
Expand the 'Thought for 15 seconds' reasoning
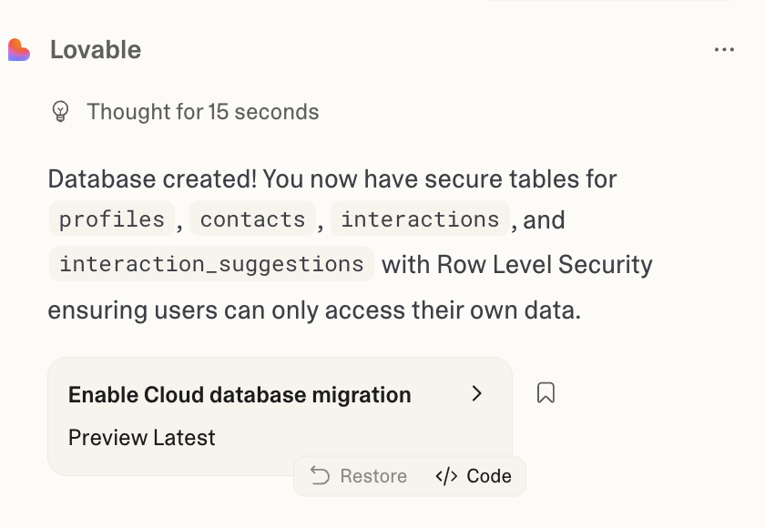coord(202,112)
